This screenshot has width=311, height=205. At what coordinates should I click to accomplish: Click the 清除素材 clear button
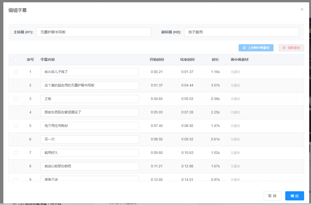click(291, 48)
